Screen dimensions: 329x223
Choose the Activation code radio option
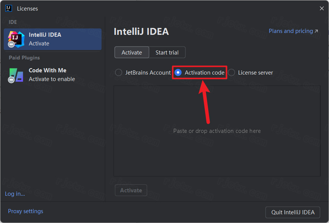click(178, 73)
